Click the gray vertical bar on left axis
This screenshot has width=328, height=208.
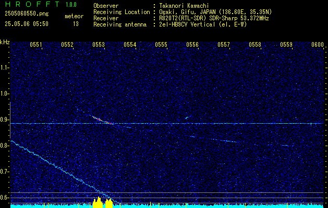coord(10,120)
